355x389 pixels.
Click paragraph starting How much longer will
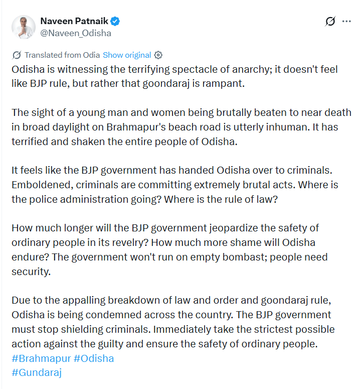click(169, 250)
